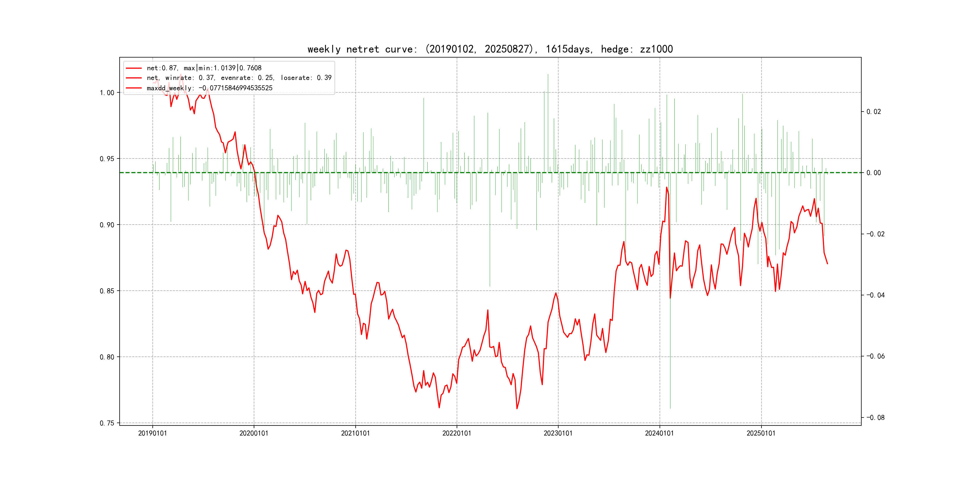This screenshot has width=957, height=478.
Task: Click the 20190101 x-axis tick label
Action: pyautogui.click(x=152, y=433)
